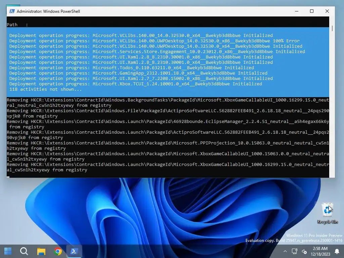
Task: Open the display/network tray icon
Action: (x=294, y=251)
